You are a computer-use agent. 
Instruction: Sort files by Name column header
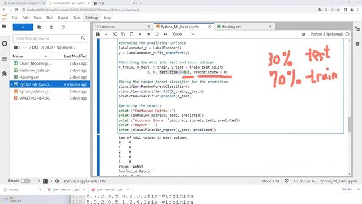[30, 56]
